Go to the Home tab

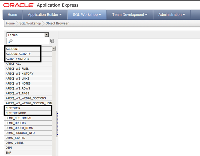coord(12,15)
